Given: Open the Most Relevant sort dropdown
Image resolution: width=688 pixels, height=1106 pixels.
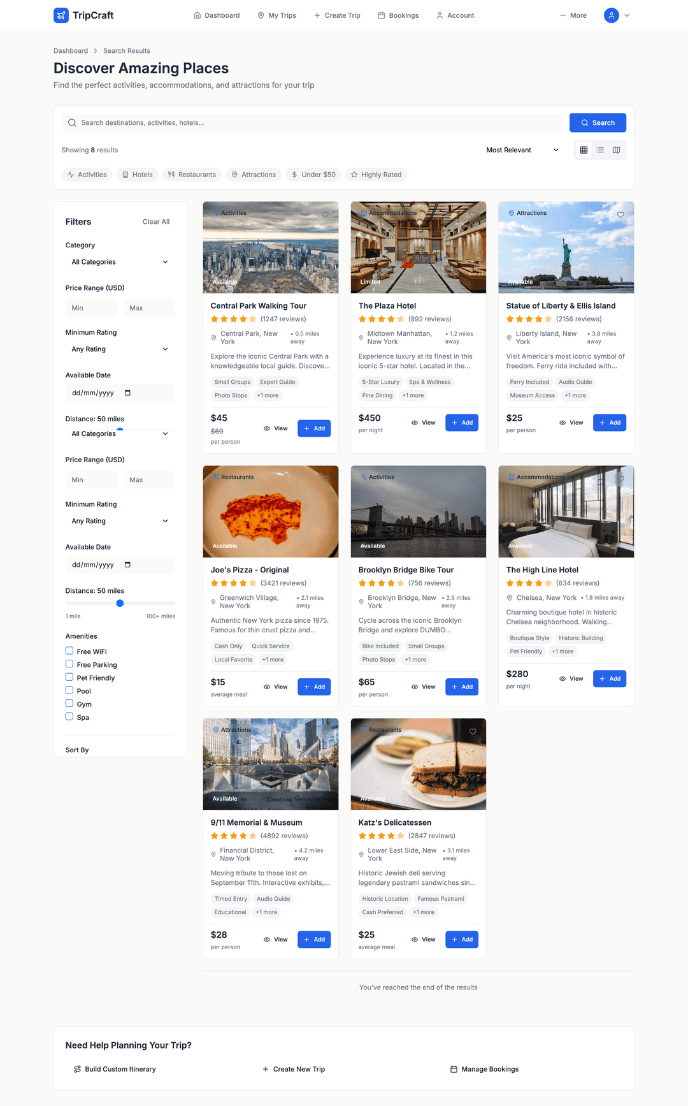Looking at the screenshot, I should [522, 150].
